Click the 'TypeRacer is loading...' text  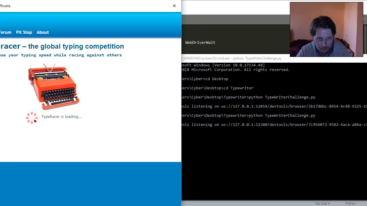(x=61, y=117)
